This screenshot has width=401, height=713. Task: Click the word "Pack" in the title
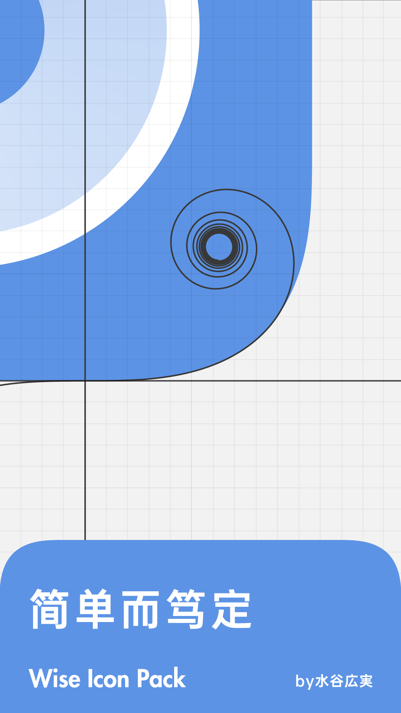[161, 679]
